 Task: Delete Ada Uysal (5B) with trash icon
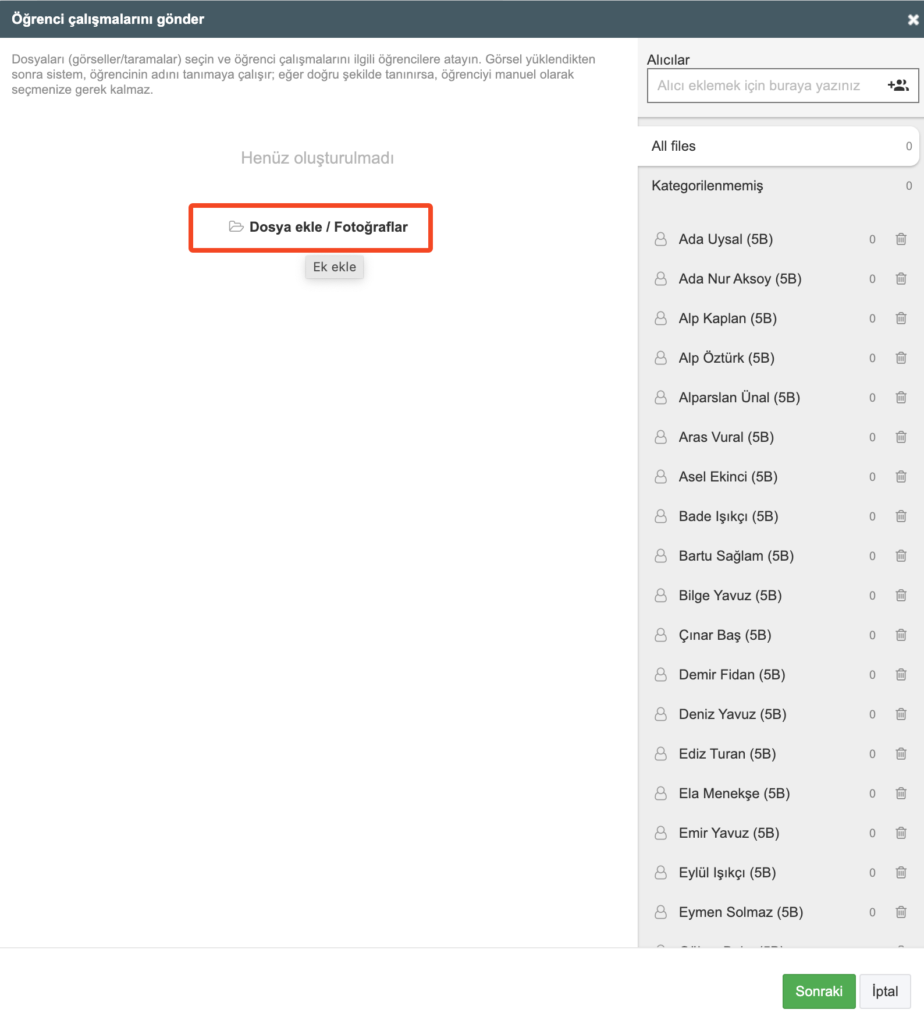click(x=901, y=239)
